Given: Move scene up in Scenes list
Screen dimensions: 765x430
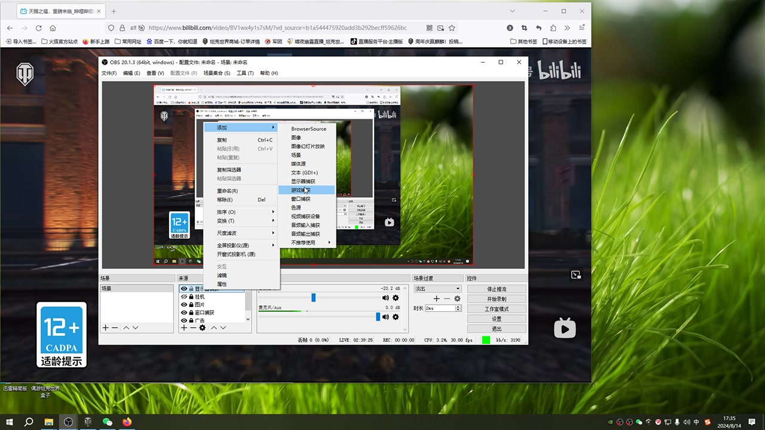Looking at the screenshot, I should click(x=126, y=328).
